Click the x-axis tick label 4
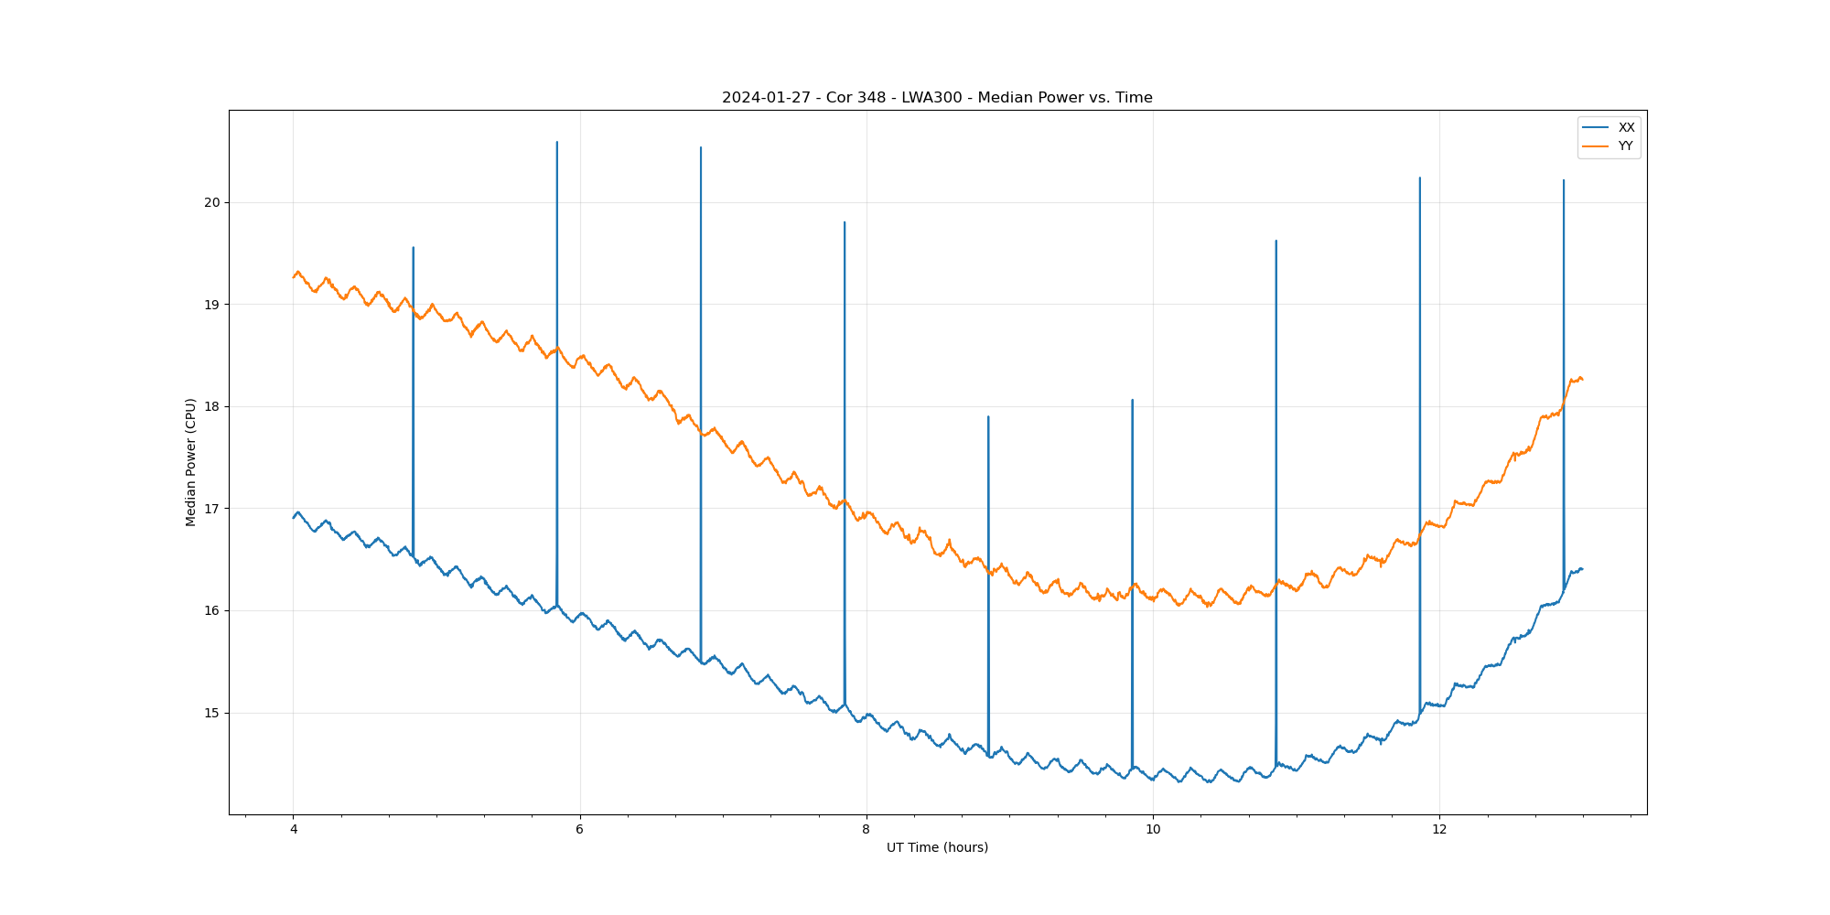Viewport: 1830px width, 915px height. point(293,830)
